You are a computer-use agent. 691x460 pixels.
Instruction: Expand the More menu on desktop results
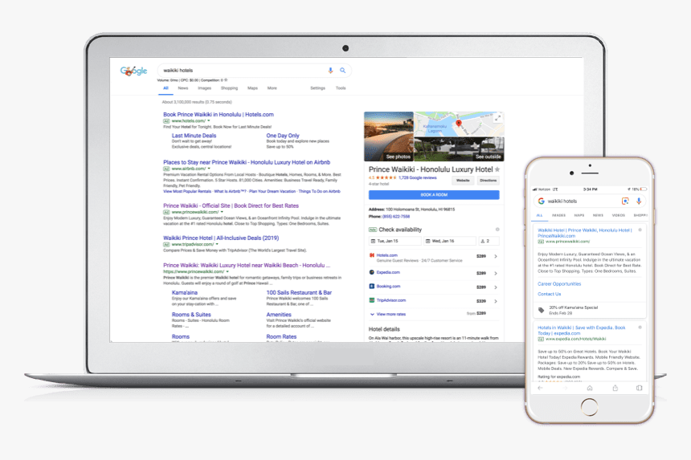272,88
